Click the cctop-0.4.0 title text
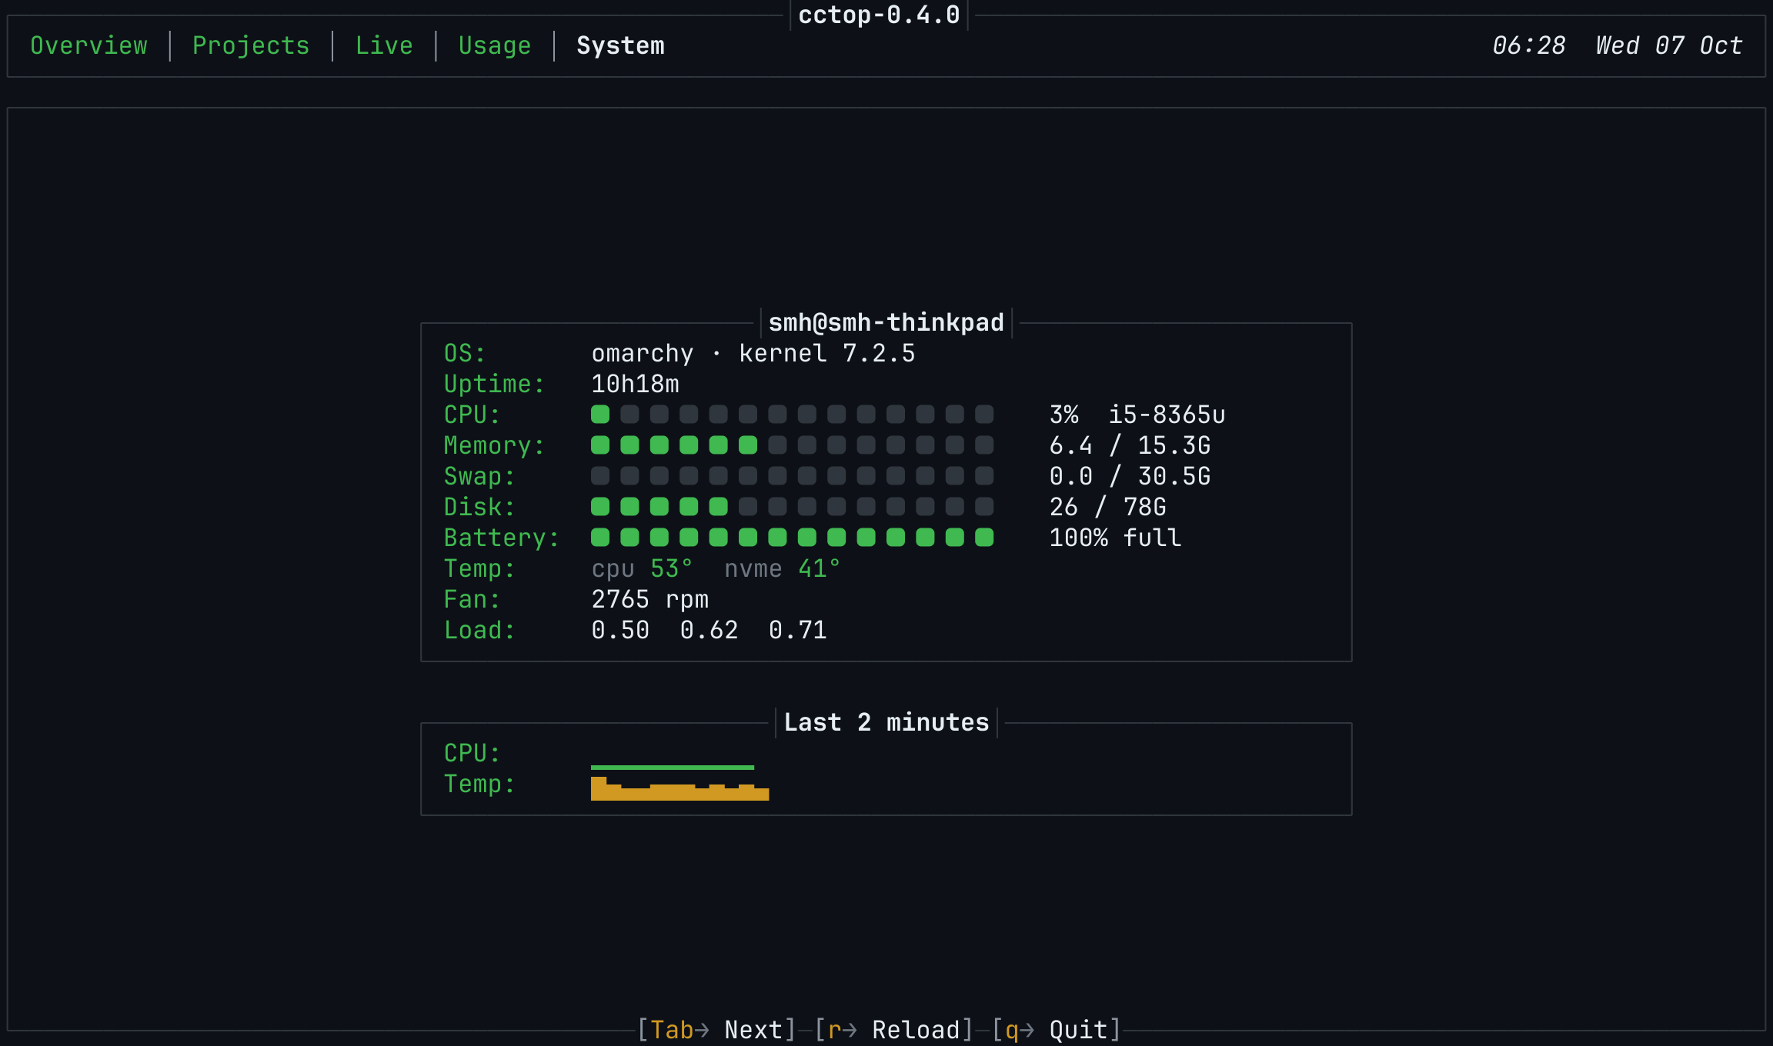The image size is (1773, 1046). [879, 15]
